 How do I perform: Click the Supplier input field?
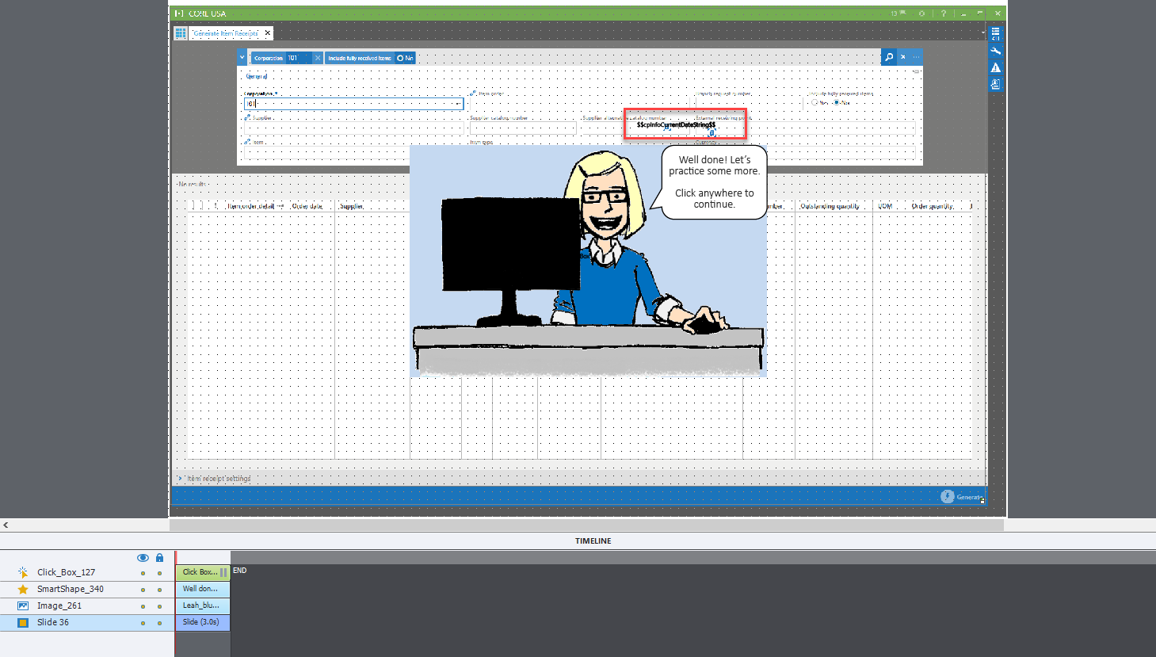coord(353,128)
